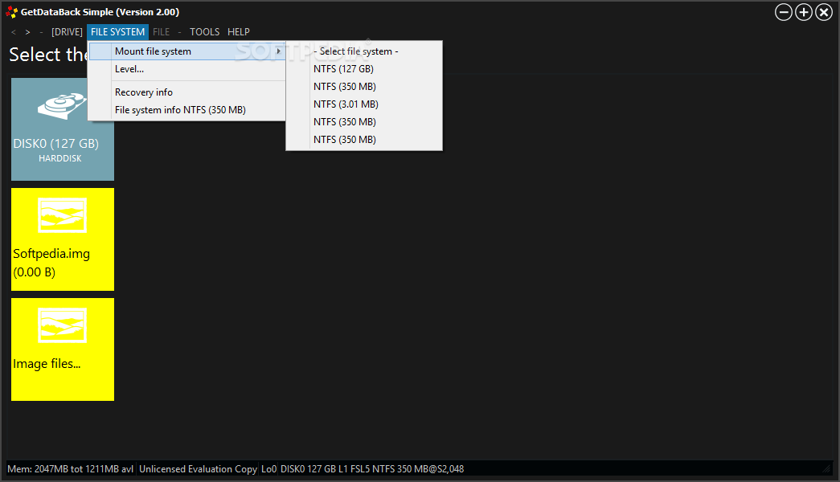Go forward with the > arrow

point(28,32)
